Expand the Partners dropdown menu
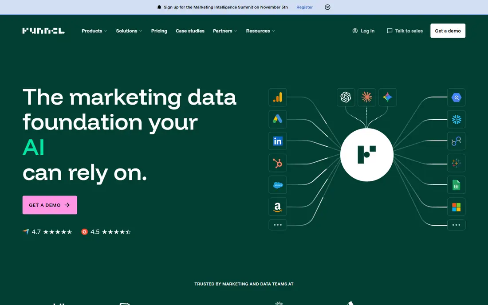The width and height of the screenshot is (488, 305). click(x=225, y=31)
